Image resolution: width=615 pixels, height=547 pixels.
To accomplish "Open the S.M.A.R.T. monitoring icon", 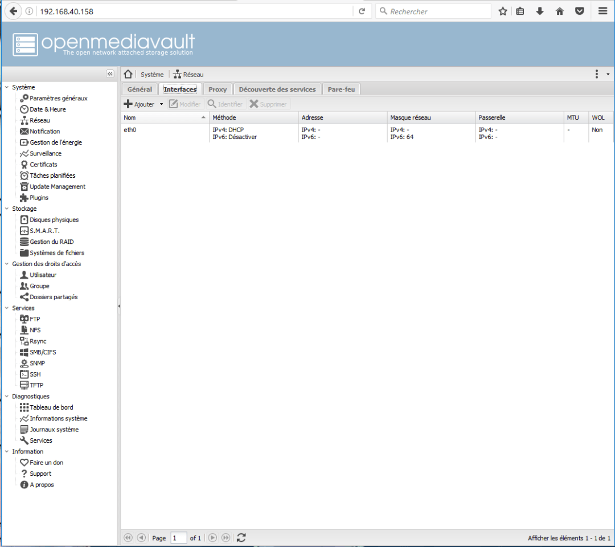I will pyautogui.click(x=23, y=231).
